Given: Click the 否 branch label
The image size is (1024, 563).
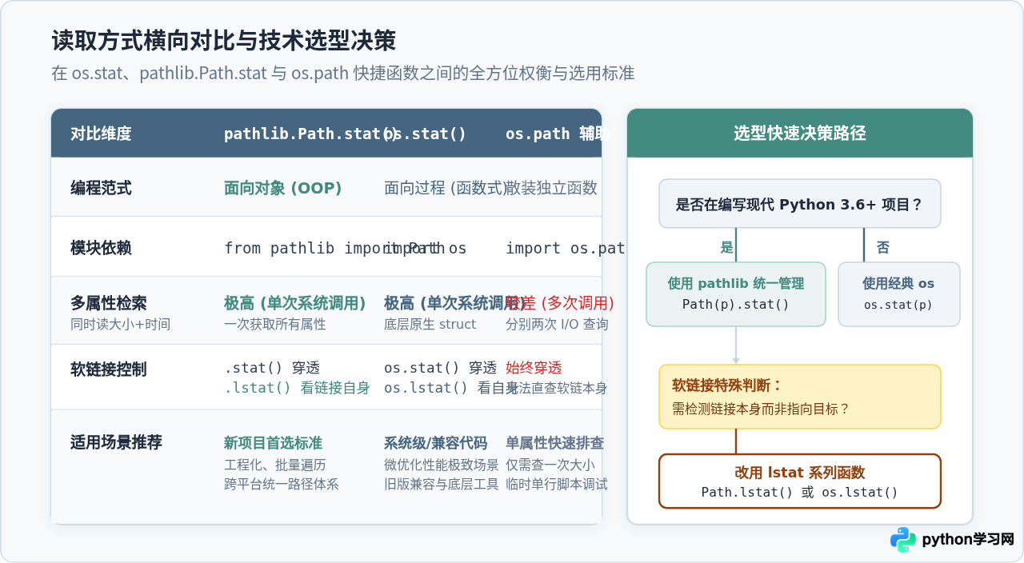Looking at the screenshot, I should 883,248.
